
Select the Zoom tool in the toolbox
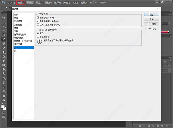click(x=4, y=100)
